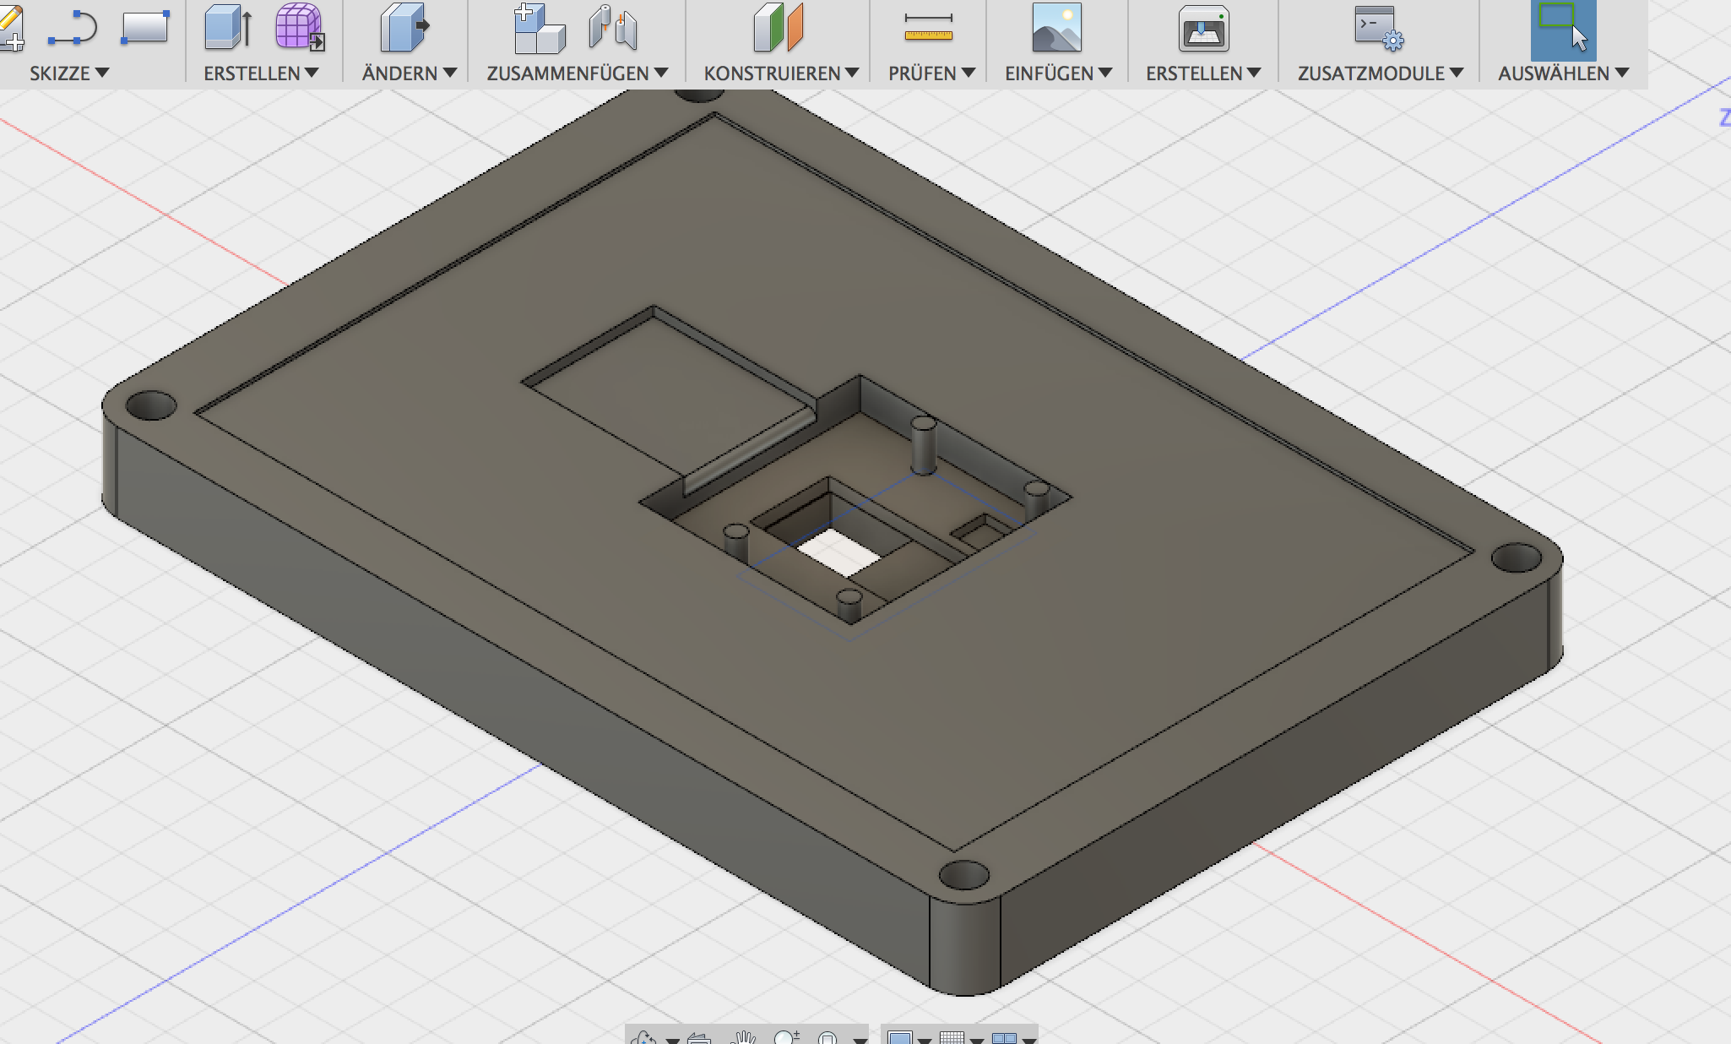1731x1044 pixels.
Task: Click the Scripts and Add-Ins icon
Action: (1379, 28)
